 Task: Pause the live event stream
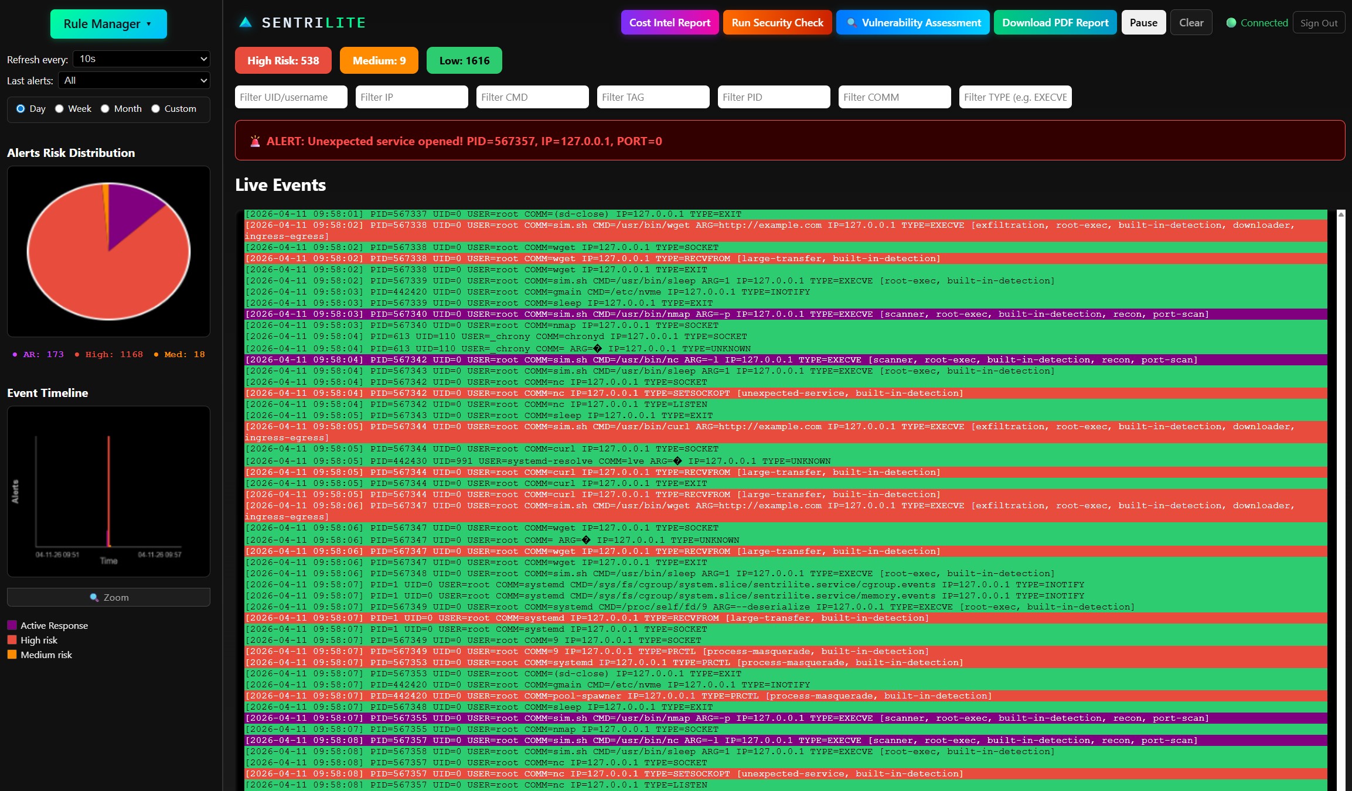[1143, 22]
